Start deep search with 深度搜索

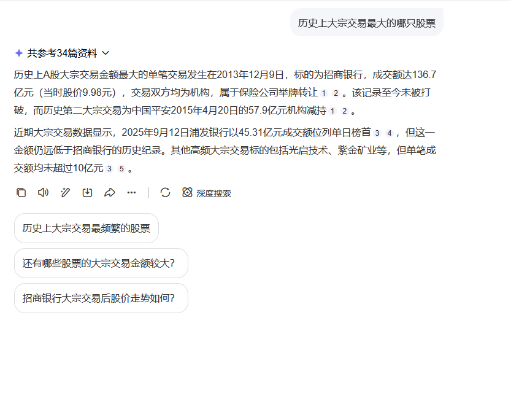(207, 193)
